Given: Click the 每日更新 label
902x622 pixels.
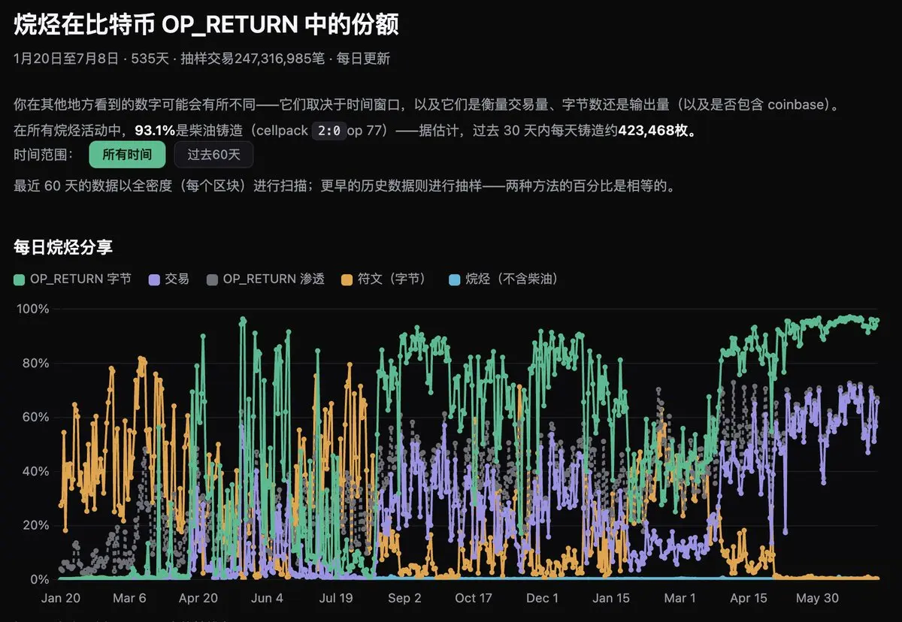Looking at the screenshot, I should pos(363,58).
